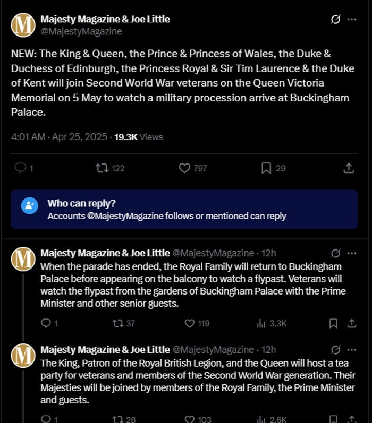Viewport: 372px width, 423px height.
Task: Reply to the flypast parade post
Action: click(x=46, y=323)
